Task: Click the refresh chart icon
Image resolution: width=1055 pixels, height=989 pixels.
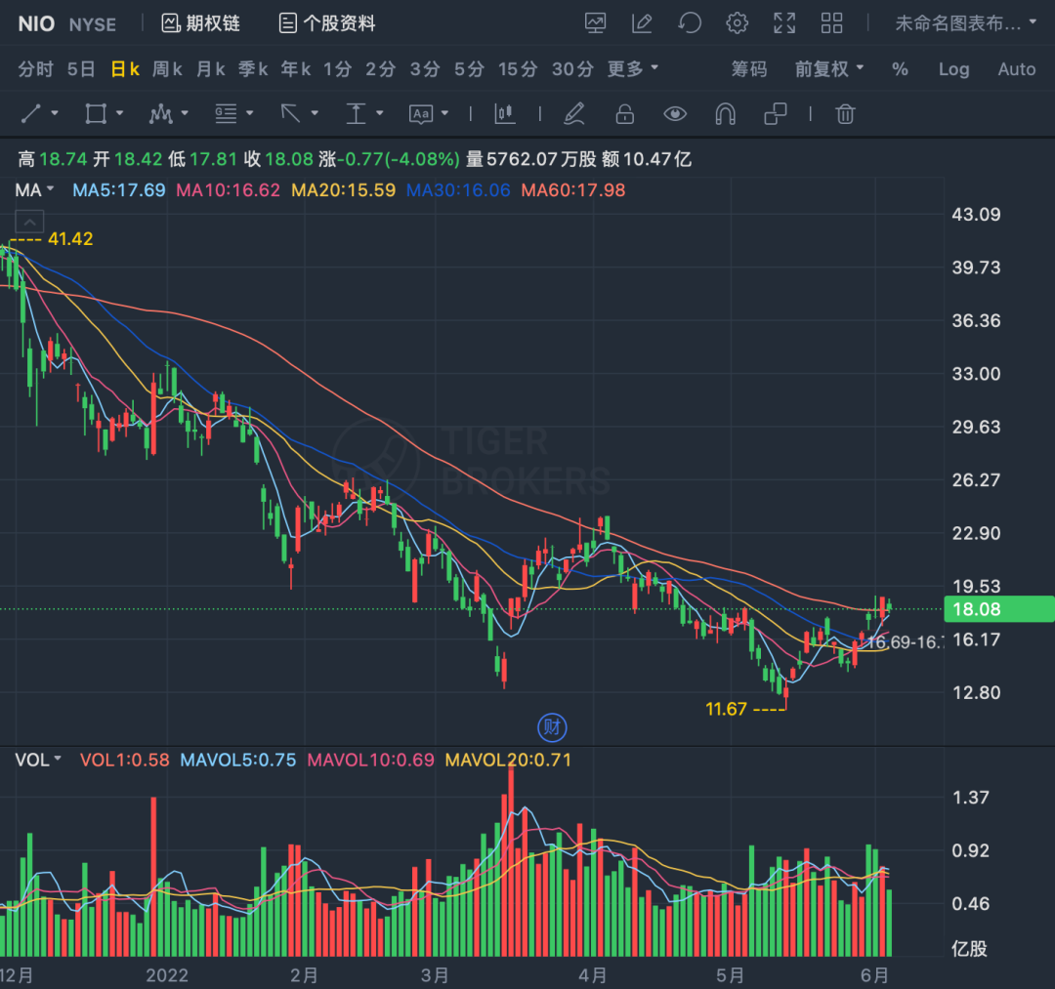Action: click(690, 23)
